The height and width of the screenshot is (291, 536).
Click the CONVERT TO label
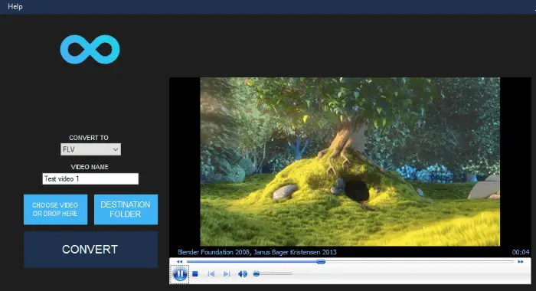[x=89, y=138]
